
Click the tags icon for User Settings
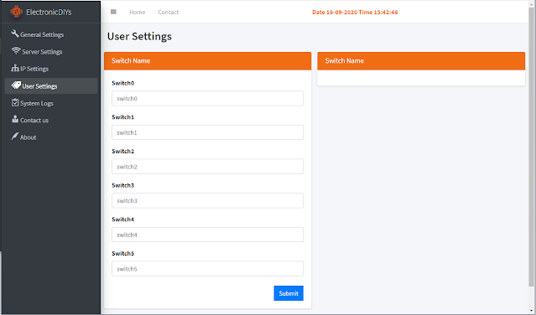pyautogui.click(x=16, y=85)
